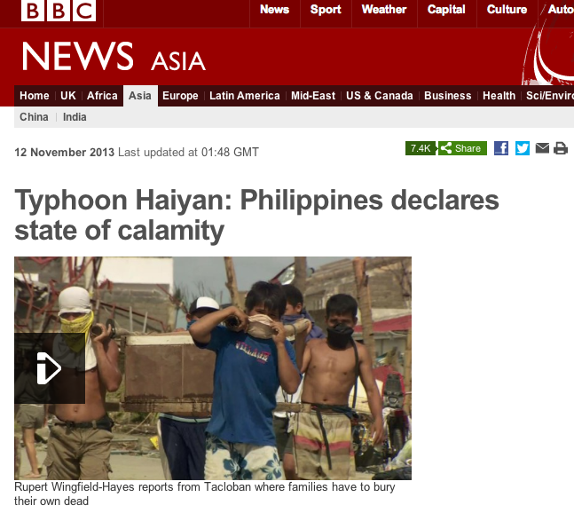
Task: Click the typhoon video thumbnail image
Action: coord(213,368)
